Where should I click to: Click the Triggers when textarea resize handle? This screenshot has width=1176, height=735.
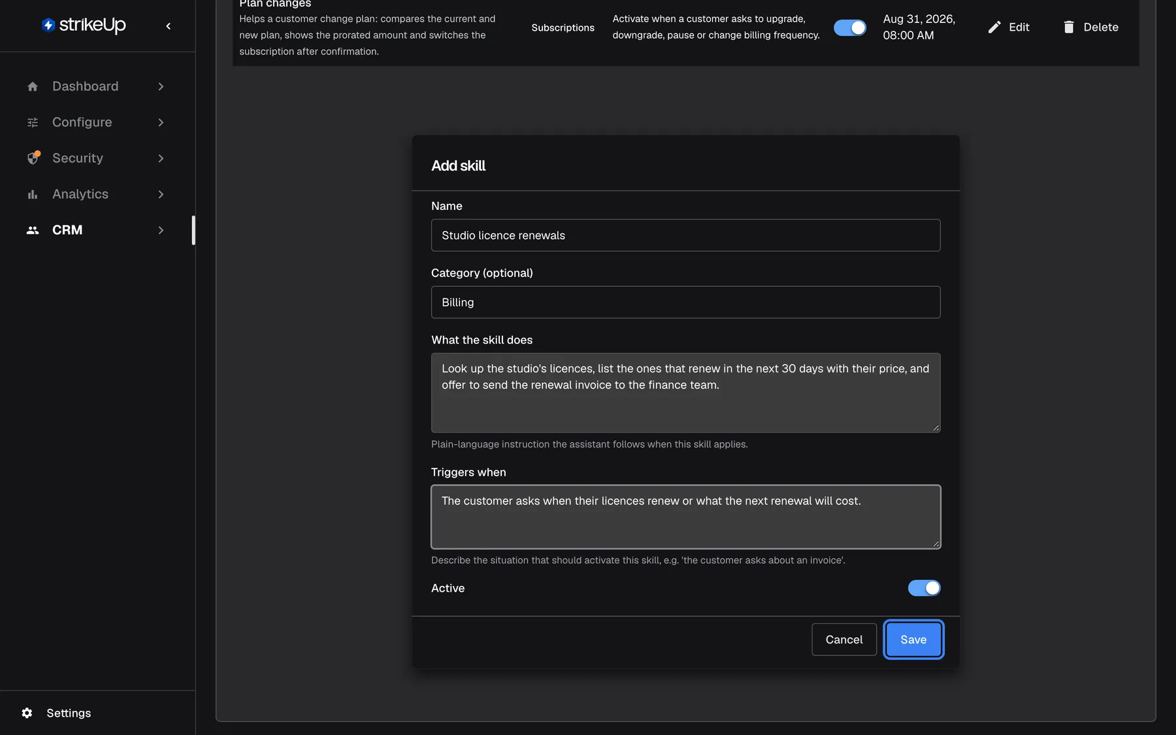[x=936, y=544]
